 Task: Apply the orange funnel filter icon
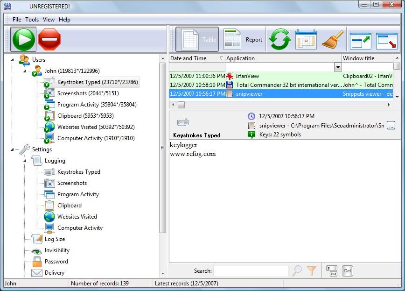312,270
